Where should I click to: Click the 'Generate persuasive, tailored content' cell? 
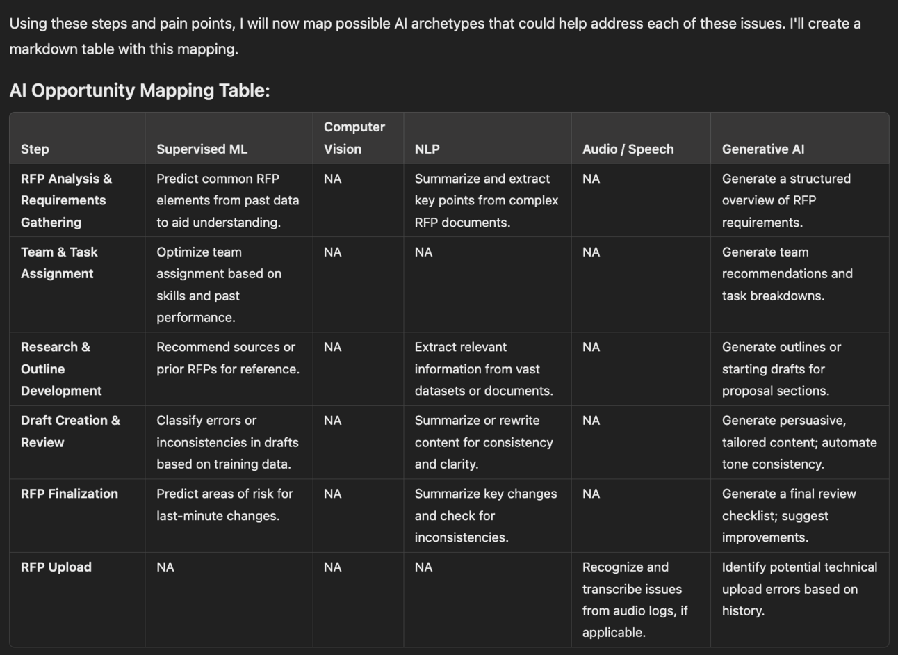click(799, 442)
